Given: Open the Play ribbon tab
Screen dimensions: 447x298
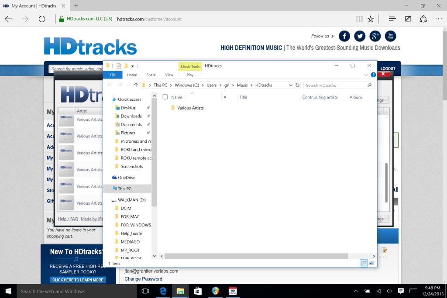Looking at the screenshot, I should click(190, 75).
